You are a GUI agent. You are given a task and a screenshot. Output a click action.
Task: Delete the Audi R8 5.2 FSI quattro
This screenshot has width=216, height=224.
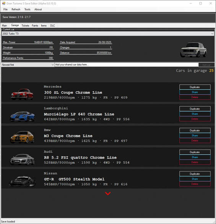[x=195, y=162]
